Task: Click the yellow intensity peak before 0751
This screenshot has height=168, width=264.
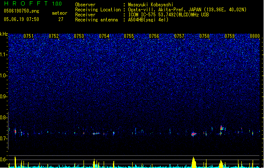Action: pos(15,162)
